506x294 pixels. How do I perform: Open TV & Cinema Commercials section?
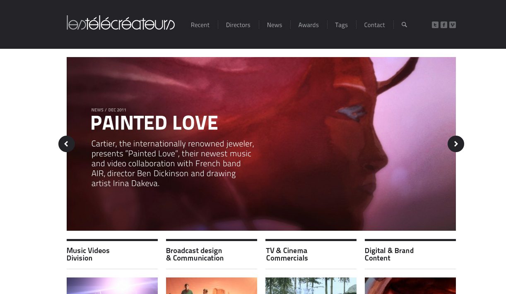click(287, 254)
